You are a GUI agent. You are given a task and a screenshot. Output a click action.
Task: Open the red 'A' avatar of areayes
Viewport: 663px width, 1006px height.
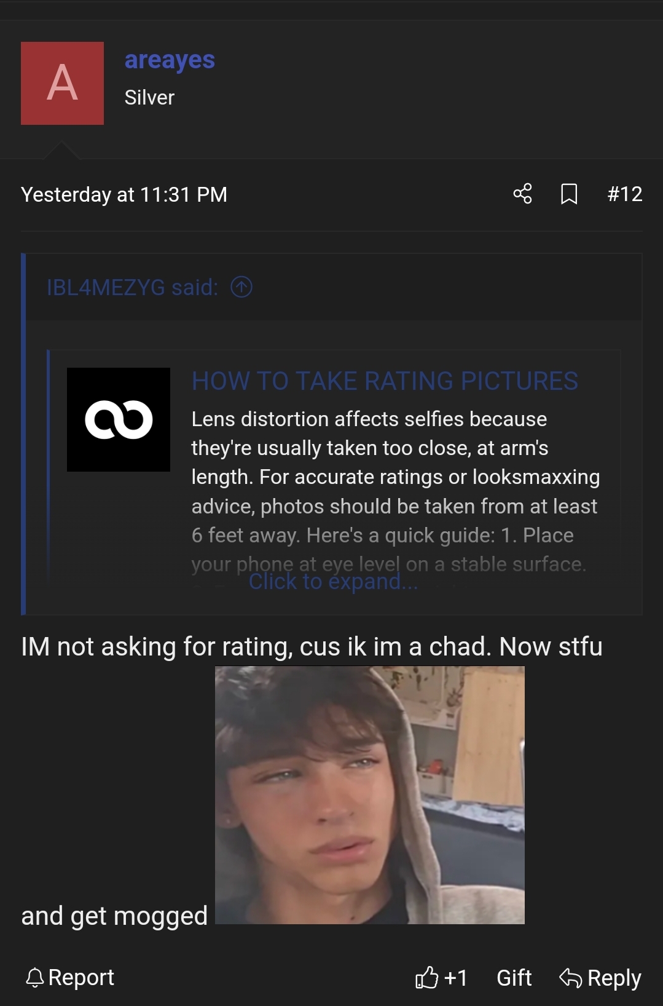pos(62,83)
